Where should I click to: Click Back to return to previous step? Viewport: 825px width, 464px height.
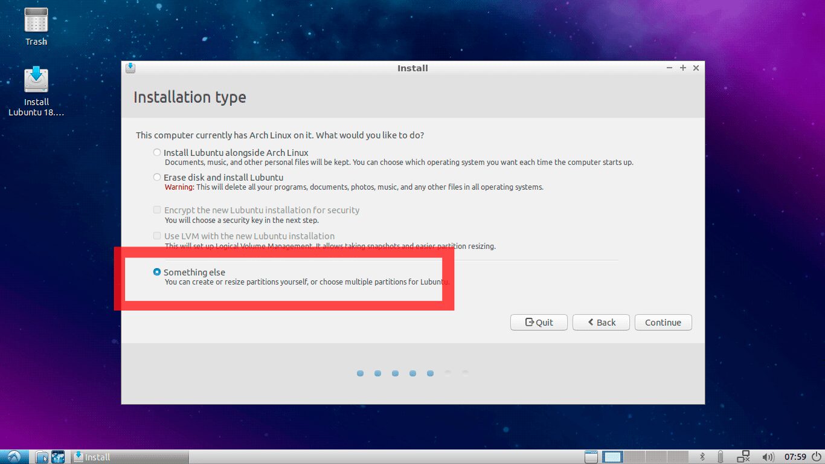pos(600,322)
